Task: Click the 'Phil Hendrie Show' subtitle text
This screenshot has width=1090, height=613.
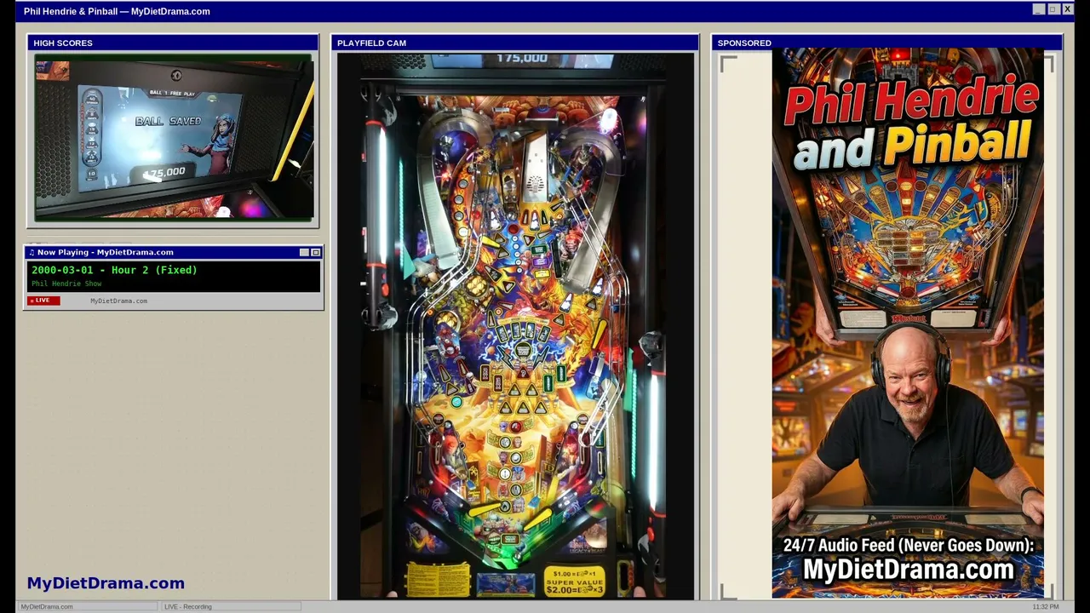Action: (66, 284)
